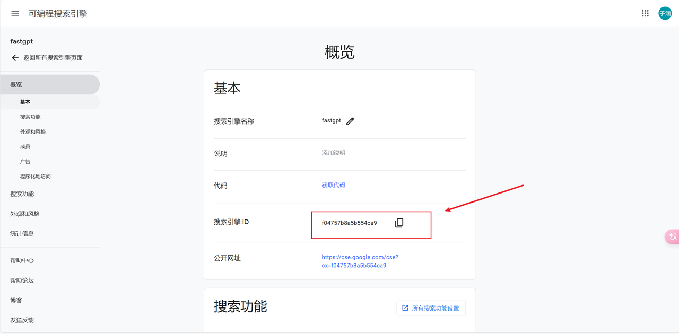This screenshot has width=679, height=334.
Task: Open 外观和风格 sub-item under 概览
Action: (x=33, y=131)
